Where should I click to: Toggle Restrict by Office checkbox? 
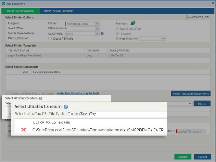(118, 29)
